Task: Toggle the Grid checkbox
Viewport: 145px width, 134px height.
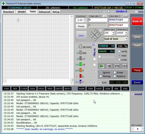Action: point(100,82)
